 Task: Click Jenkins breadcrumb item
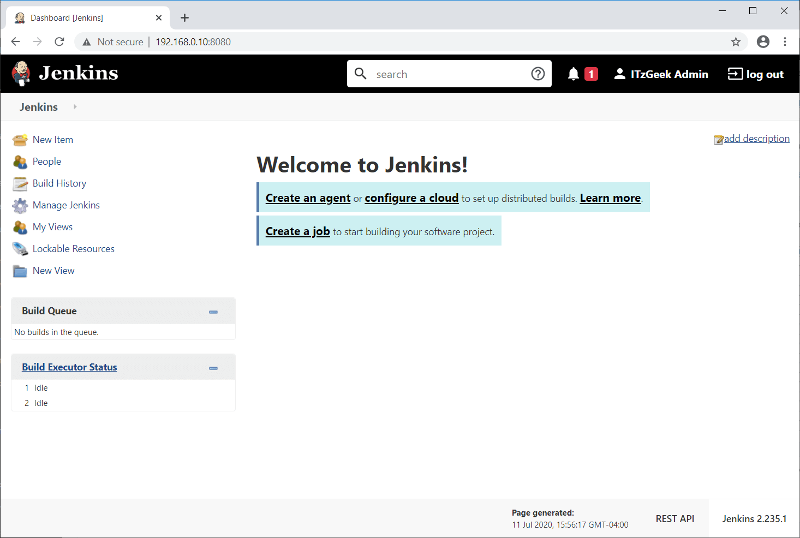click(39, 107)
